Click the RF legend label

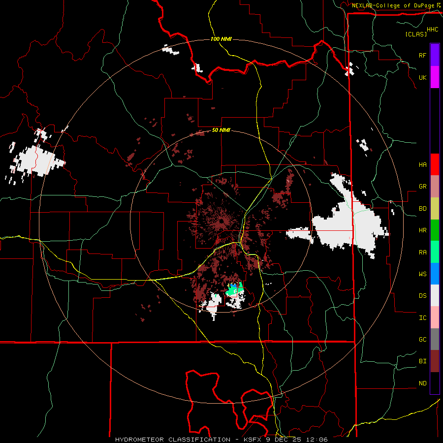coord(422,55)
